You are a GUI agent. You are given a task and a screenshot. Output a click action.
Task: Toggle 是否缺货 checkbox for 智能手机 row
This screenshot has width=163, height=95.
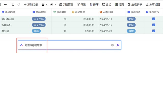tap(154, 25)
